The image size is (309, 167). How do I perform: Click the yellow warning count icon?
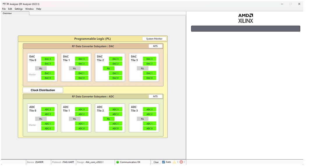point(174,162)
